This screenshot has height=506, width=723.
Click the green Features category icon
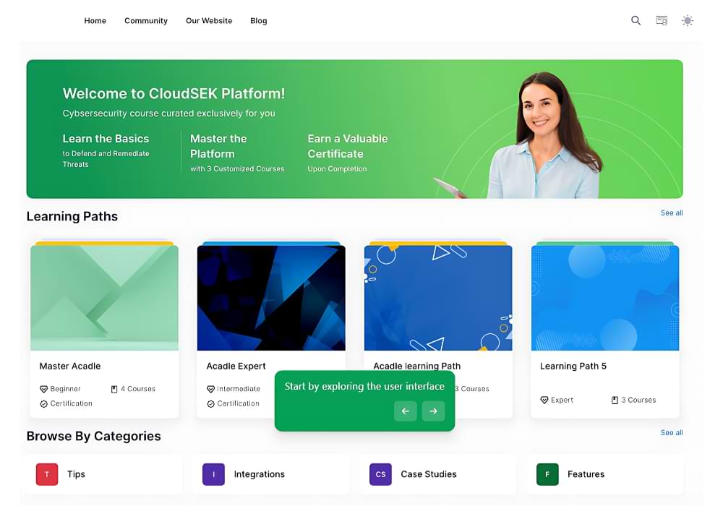(x=547, y=474)
